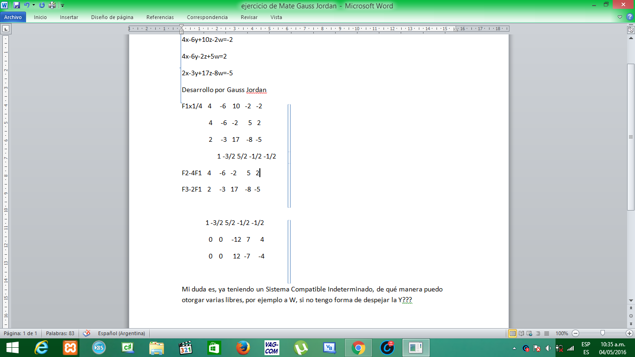The width and height of the screenshot is (635, 357).
Task: Open the Insertar ribbon tab
Action: (69, 17)
